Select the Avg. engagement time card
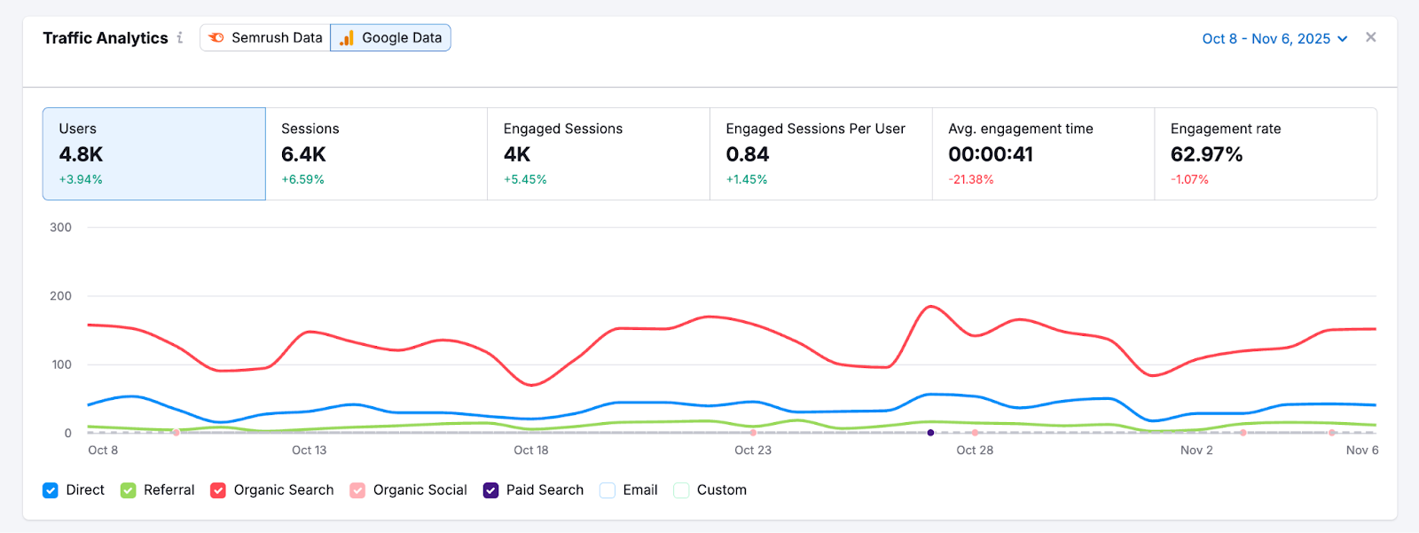The height and width of the screenshot is (533, 1419). [1043, 153]
